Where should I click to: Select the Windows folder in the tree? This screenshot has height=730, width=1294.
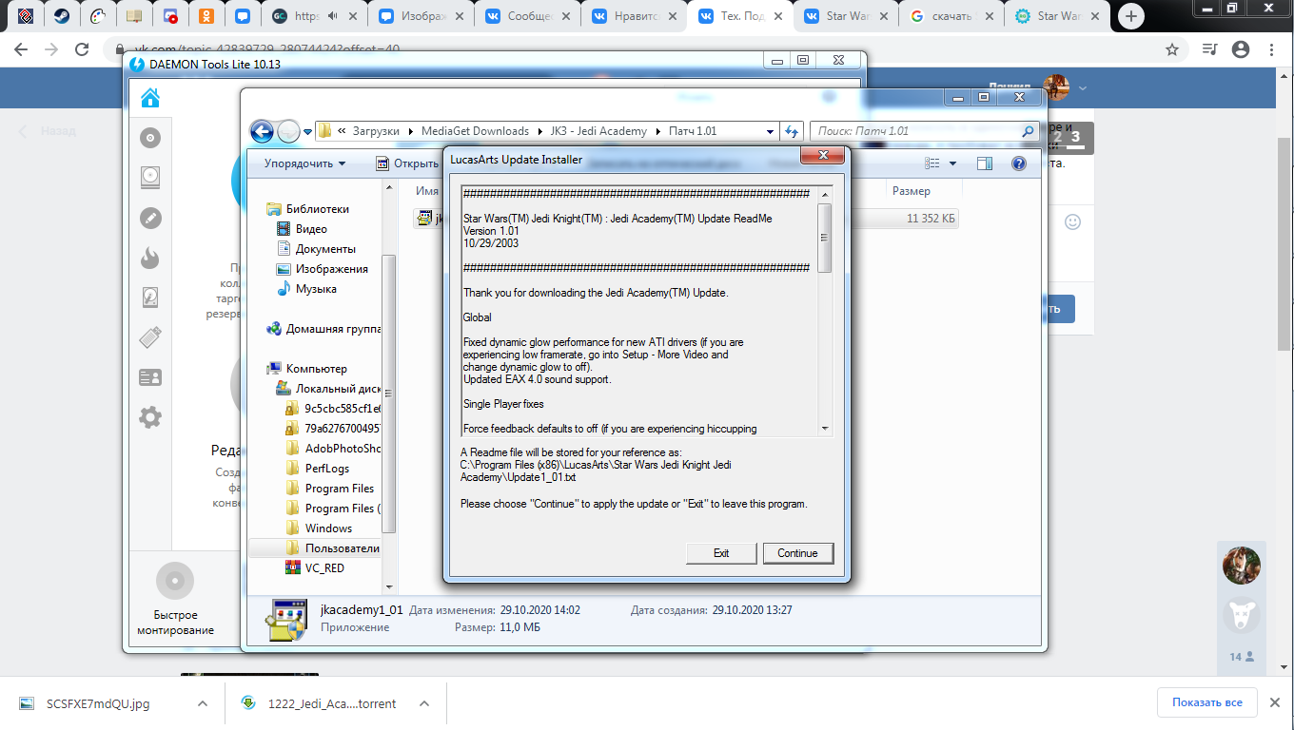click(320, 528)
